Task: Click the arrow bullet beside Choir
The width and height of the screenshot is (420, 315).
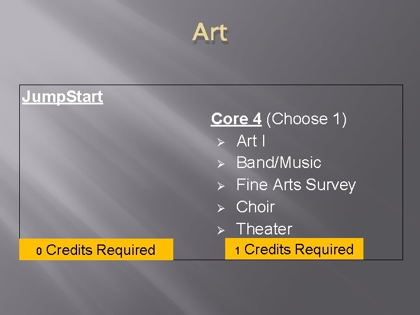Action: click(220, 208)
